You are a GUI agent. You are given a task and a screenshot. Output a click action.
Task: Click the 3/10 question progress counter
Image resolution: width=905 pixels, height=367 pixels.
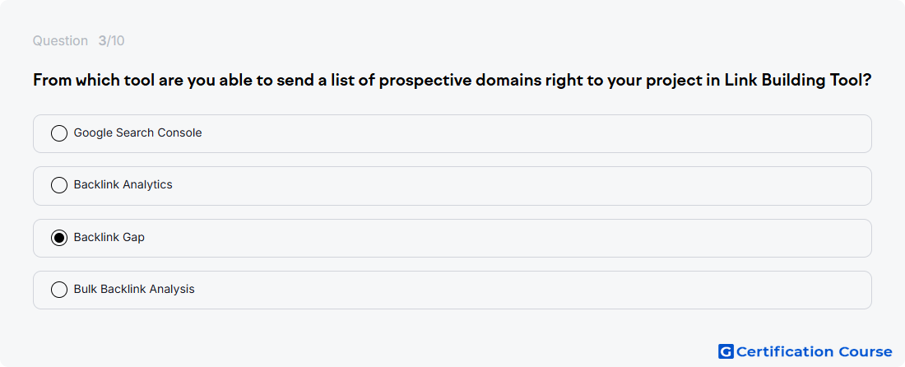pos(111,41)
